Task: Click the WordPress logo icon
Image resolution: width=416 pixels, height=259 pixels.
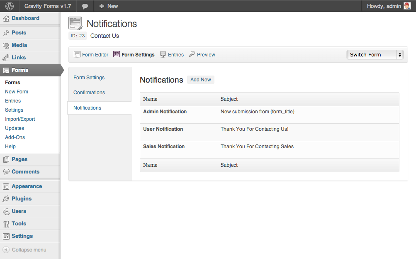Action: [x=10, y=6]
